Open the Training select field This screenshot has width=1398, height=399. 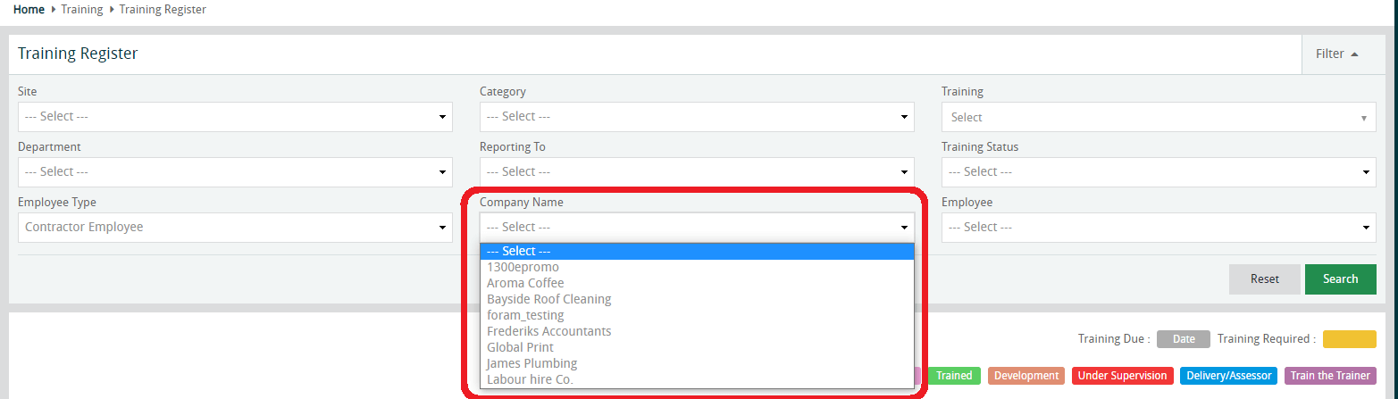1159,118
